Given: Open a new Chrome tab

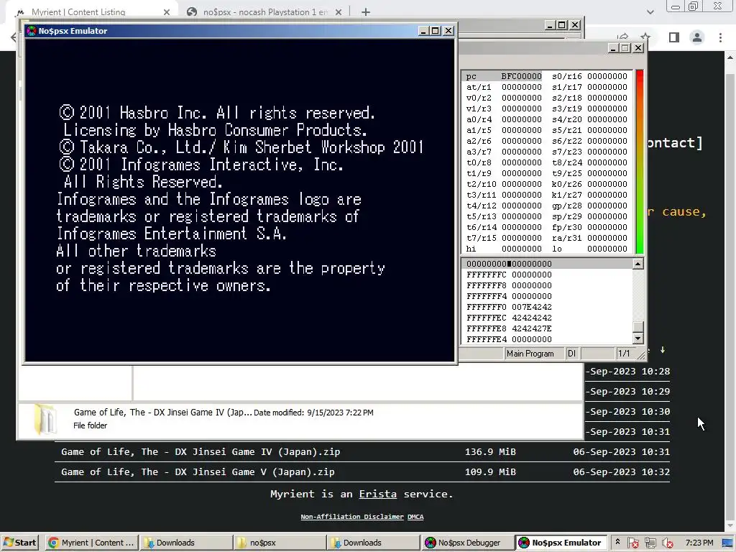Looking at the screenshot, I should point(366,12).
